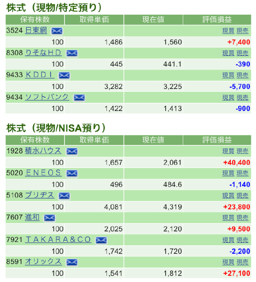
Task: Open the 進和 stock link
Action: pos(32,218)
